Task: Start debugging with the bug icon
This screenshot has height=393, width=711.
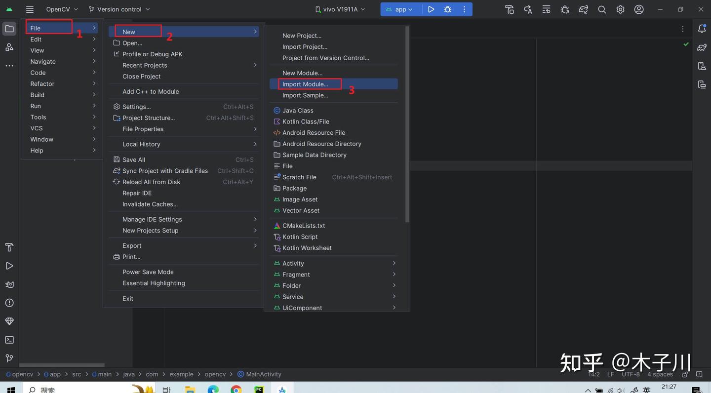Action: tap(447, 9)
